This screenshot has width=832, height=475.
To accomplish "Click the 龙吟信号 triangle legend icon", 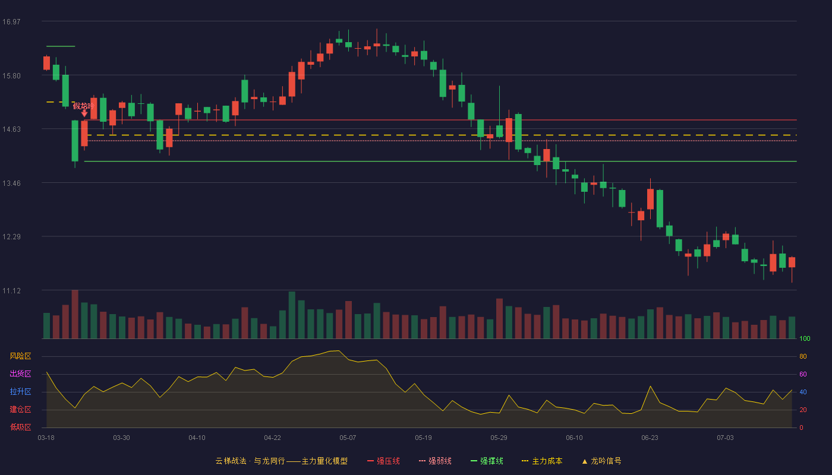I will pos(585,461).
